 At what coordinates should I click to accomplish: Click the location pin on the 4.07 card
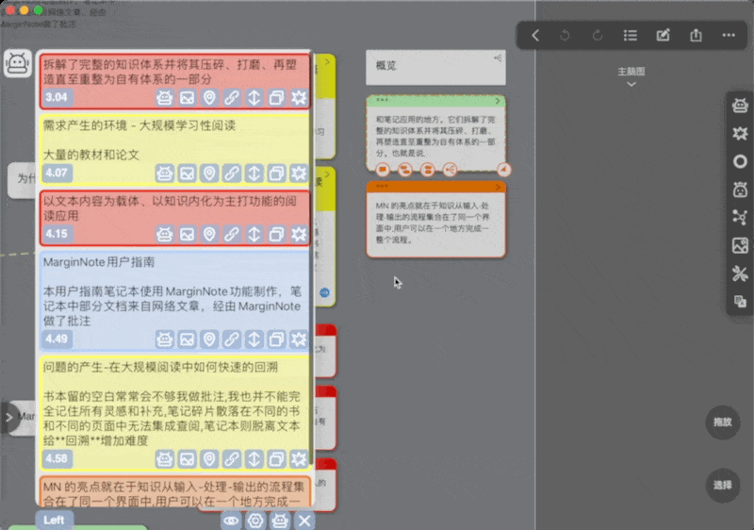tap(209, 174)
